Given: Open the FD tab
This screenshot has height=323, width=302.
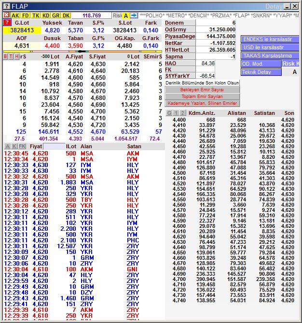Looking at the screenshot, I should pyautogui.click(x=25, y=15).
